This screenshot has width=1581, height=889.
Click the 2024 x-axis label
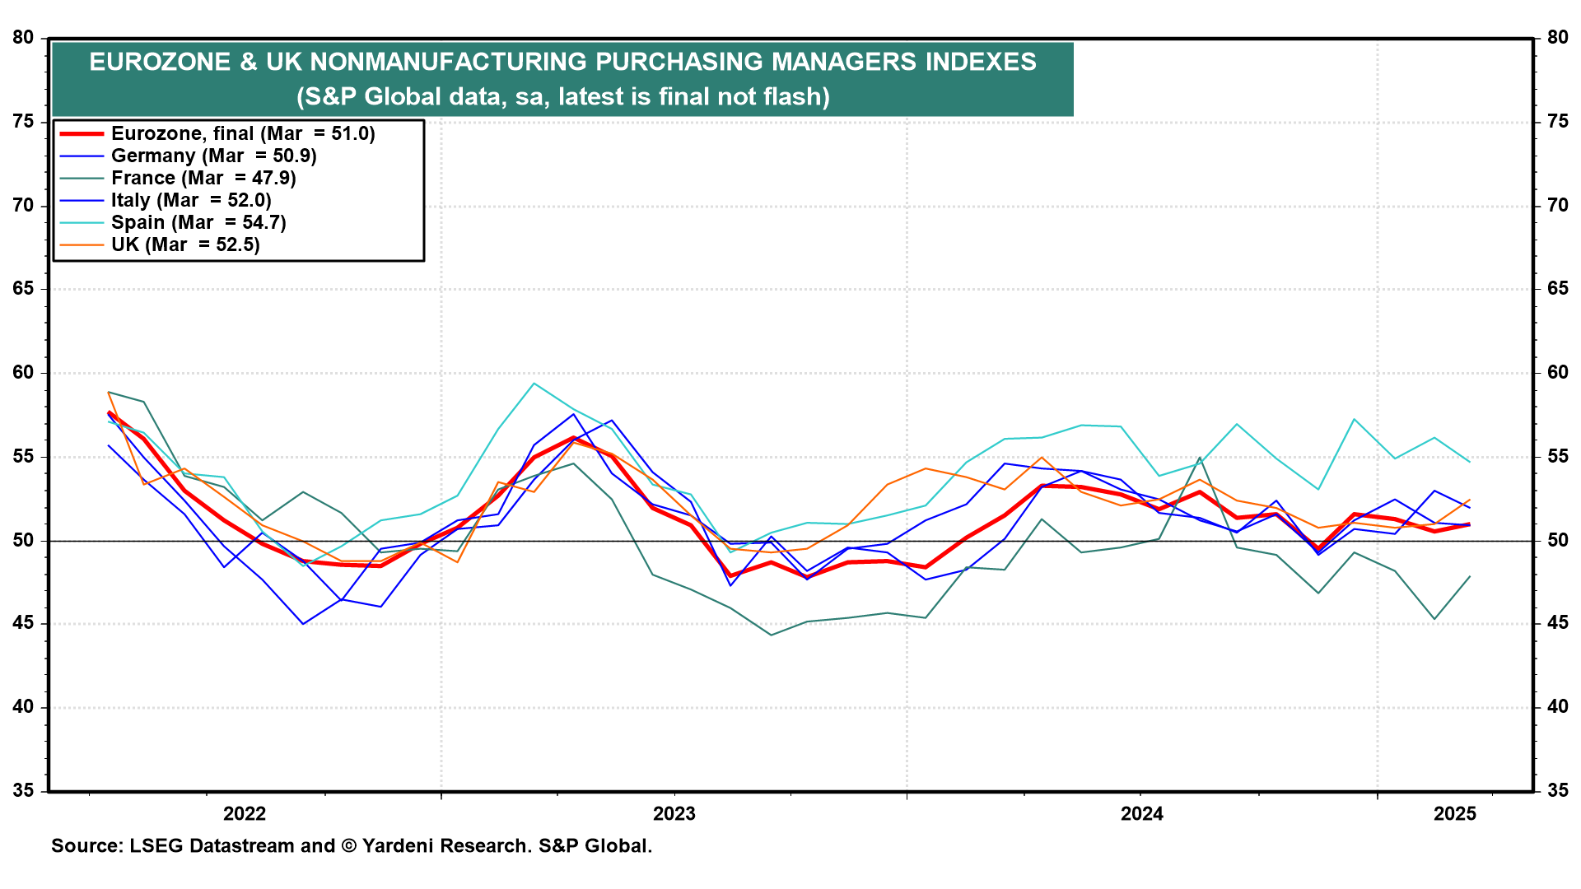[x=1142, y=814]
